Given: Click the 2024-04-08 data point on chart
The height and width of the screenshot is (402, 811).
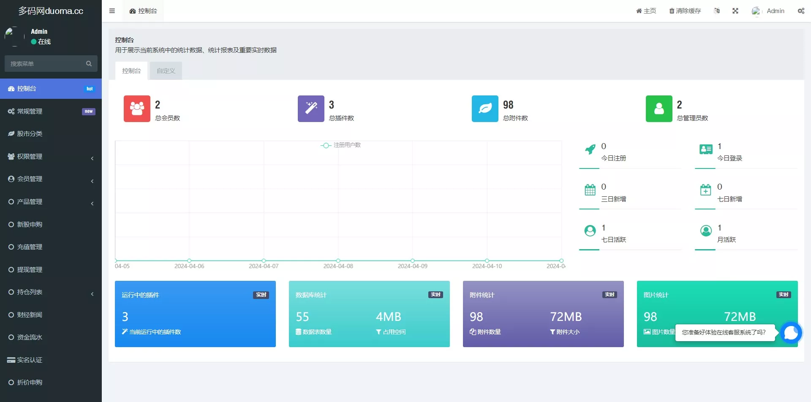Looking at the screenshot, I should [x=338, y=261].
